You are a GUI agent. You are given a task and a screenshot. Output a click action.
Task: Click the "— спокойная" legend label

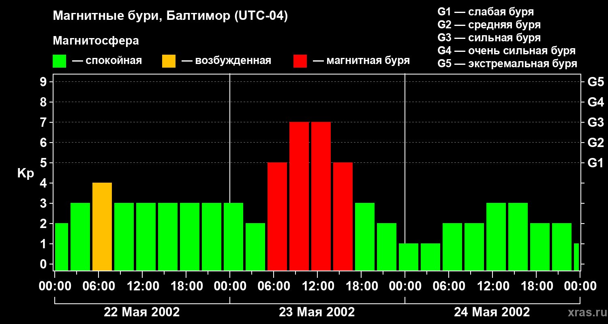point(107,61)
